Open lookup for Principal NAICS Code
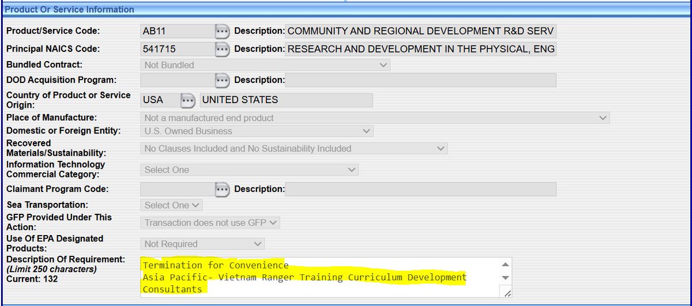This screenshot has height=306, width=692. 222,49
